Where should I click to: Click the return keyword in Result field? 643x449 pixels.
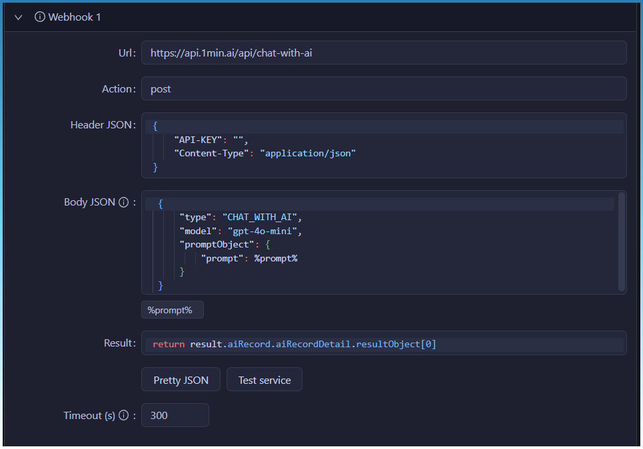coord(169,344)
